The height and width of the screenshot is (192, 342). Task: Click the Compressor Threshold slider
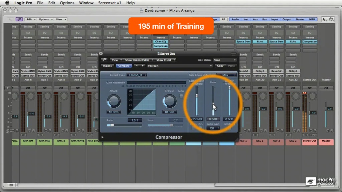point(196,101)
